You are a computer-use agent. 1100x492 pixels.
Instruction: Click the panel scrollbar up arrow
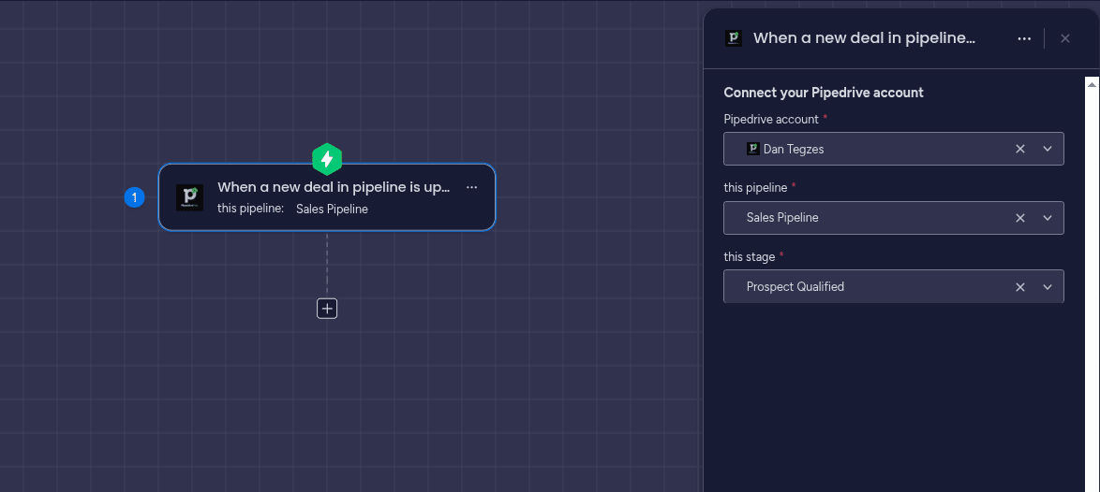pyautogui.click(x=1093, y=84)
